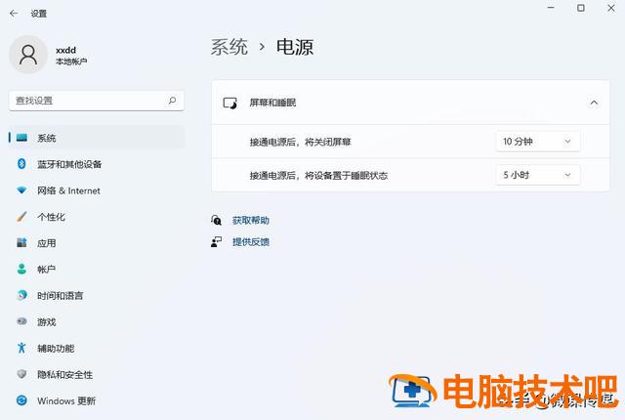Image resolution: width=625 pixels, height=420 pixels.
Task: Click the 查找设置 search box
Action: (x=86, y=100)
